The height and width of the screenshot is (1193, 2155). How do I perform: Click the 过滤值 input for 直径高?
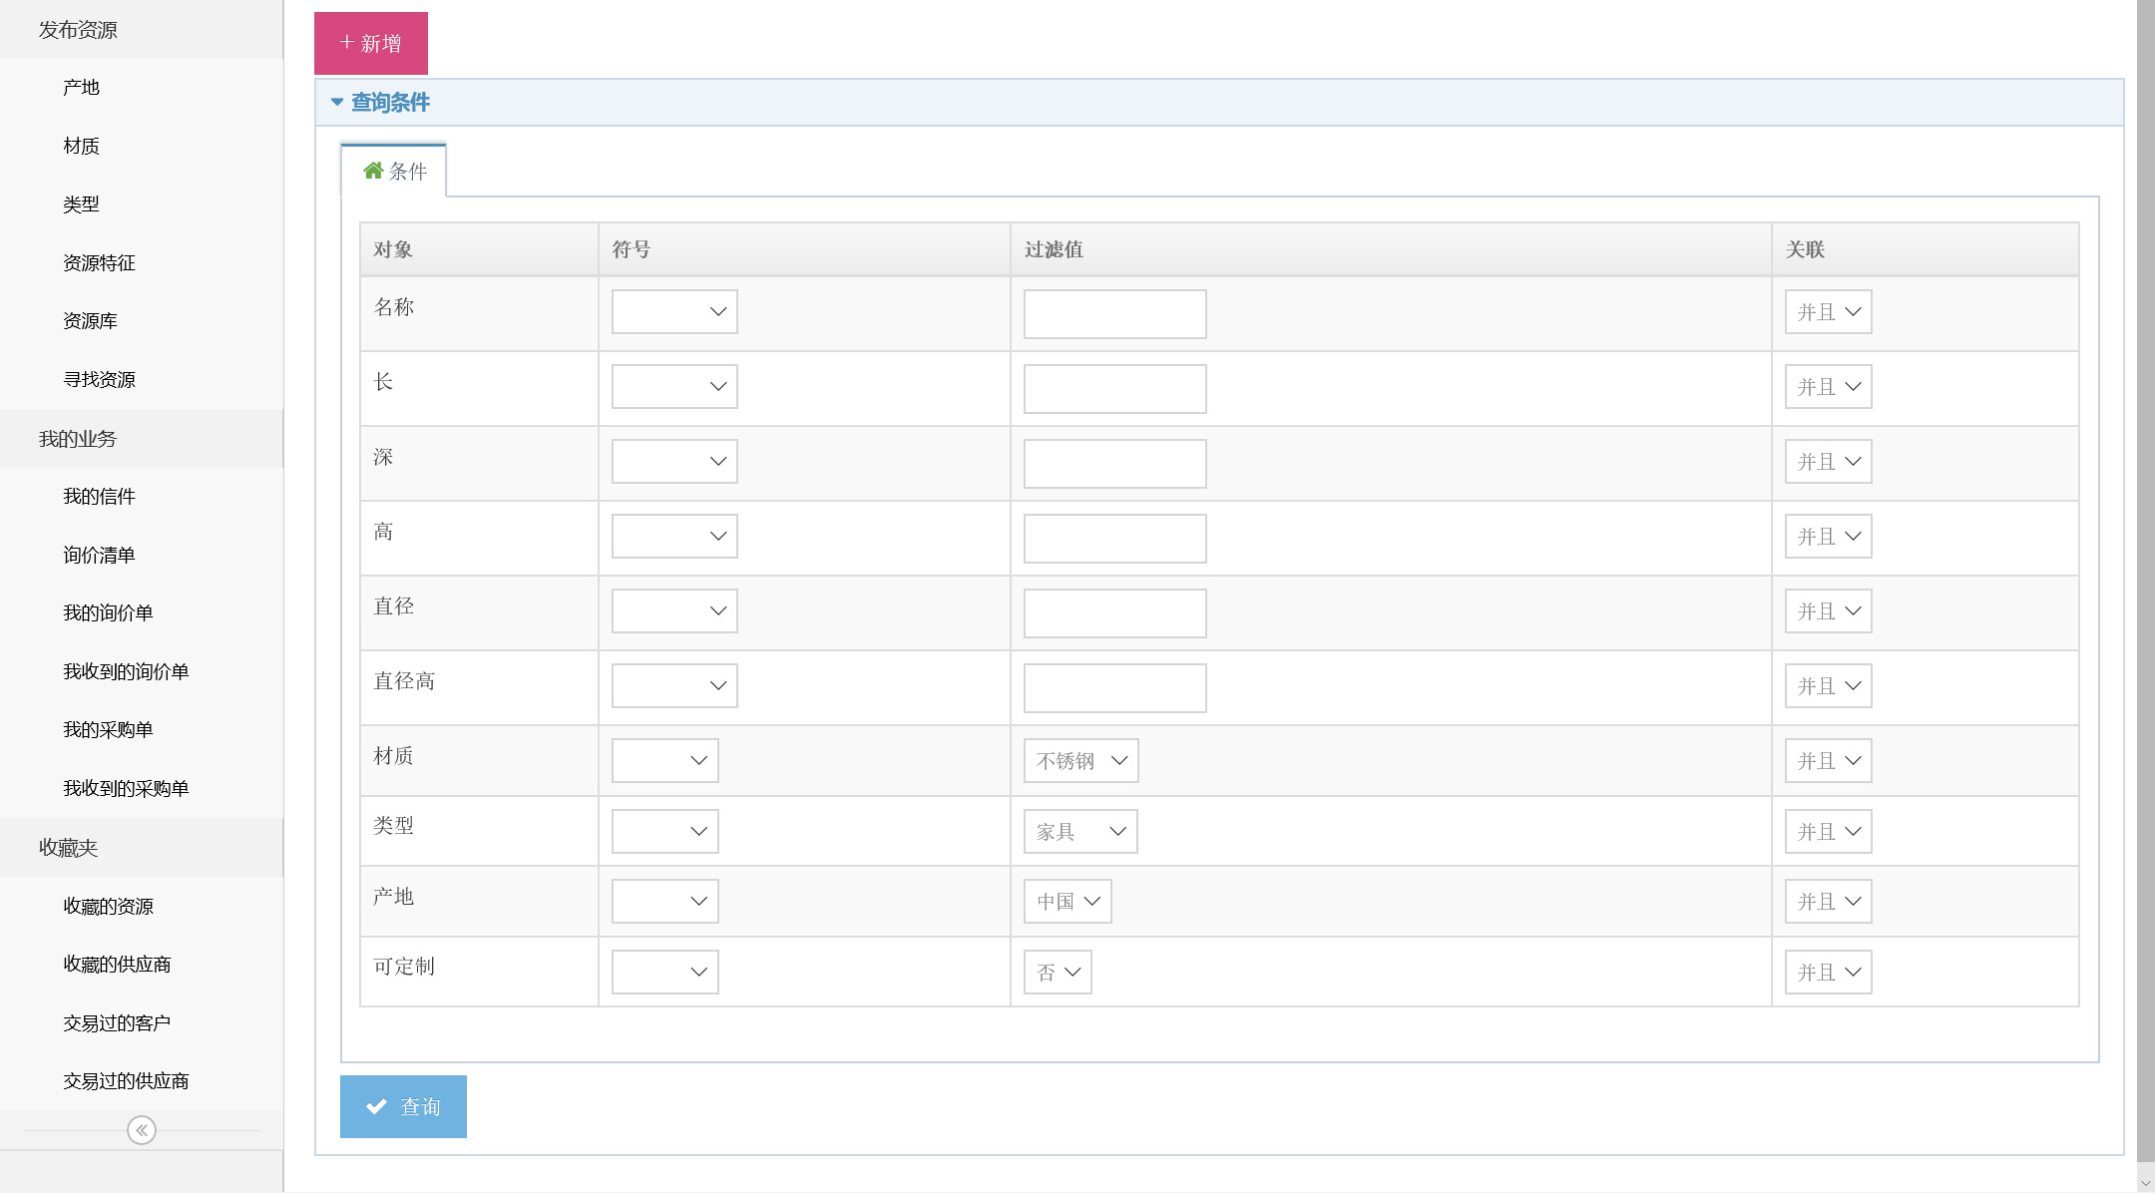coord(1115,688)
